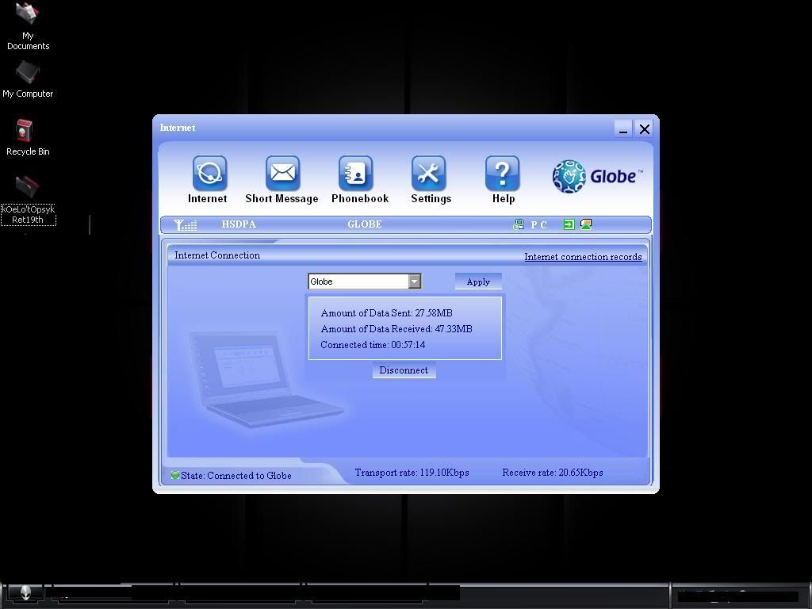Expand the Globe connection profile dropdown arrow
Screen dimensions: 812x609
[x=414, y=282]
